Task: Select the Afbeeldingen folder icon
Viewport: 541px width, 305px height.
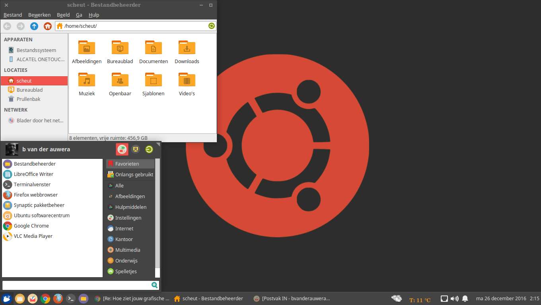Action: coord(87,47)
